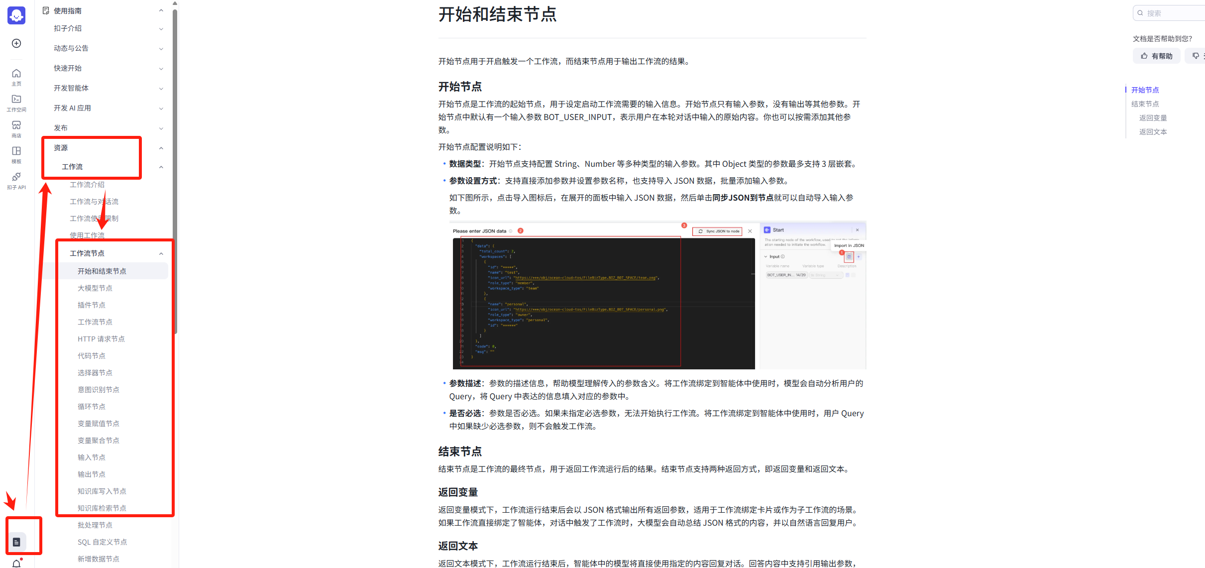Click the plus create icon in sidebar
The width and height of the screenshot is (1205, 568).
click(x=16, y=43)
